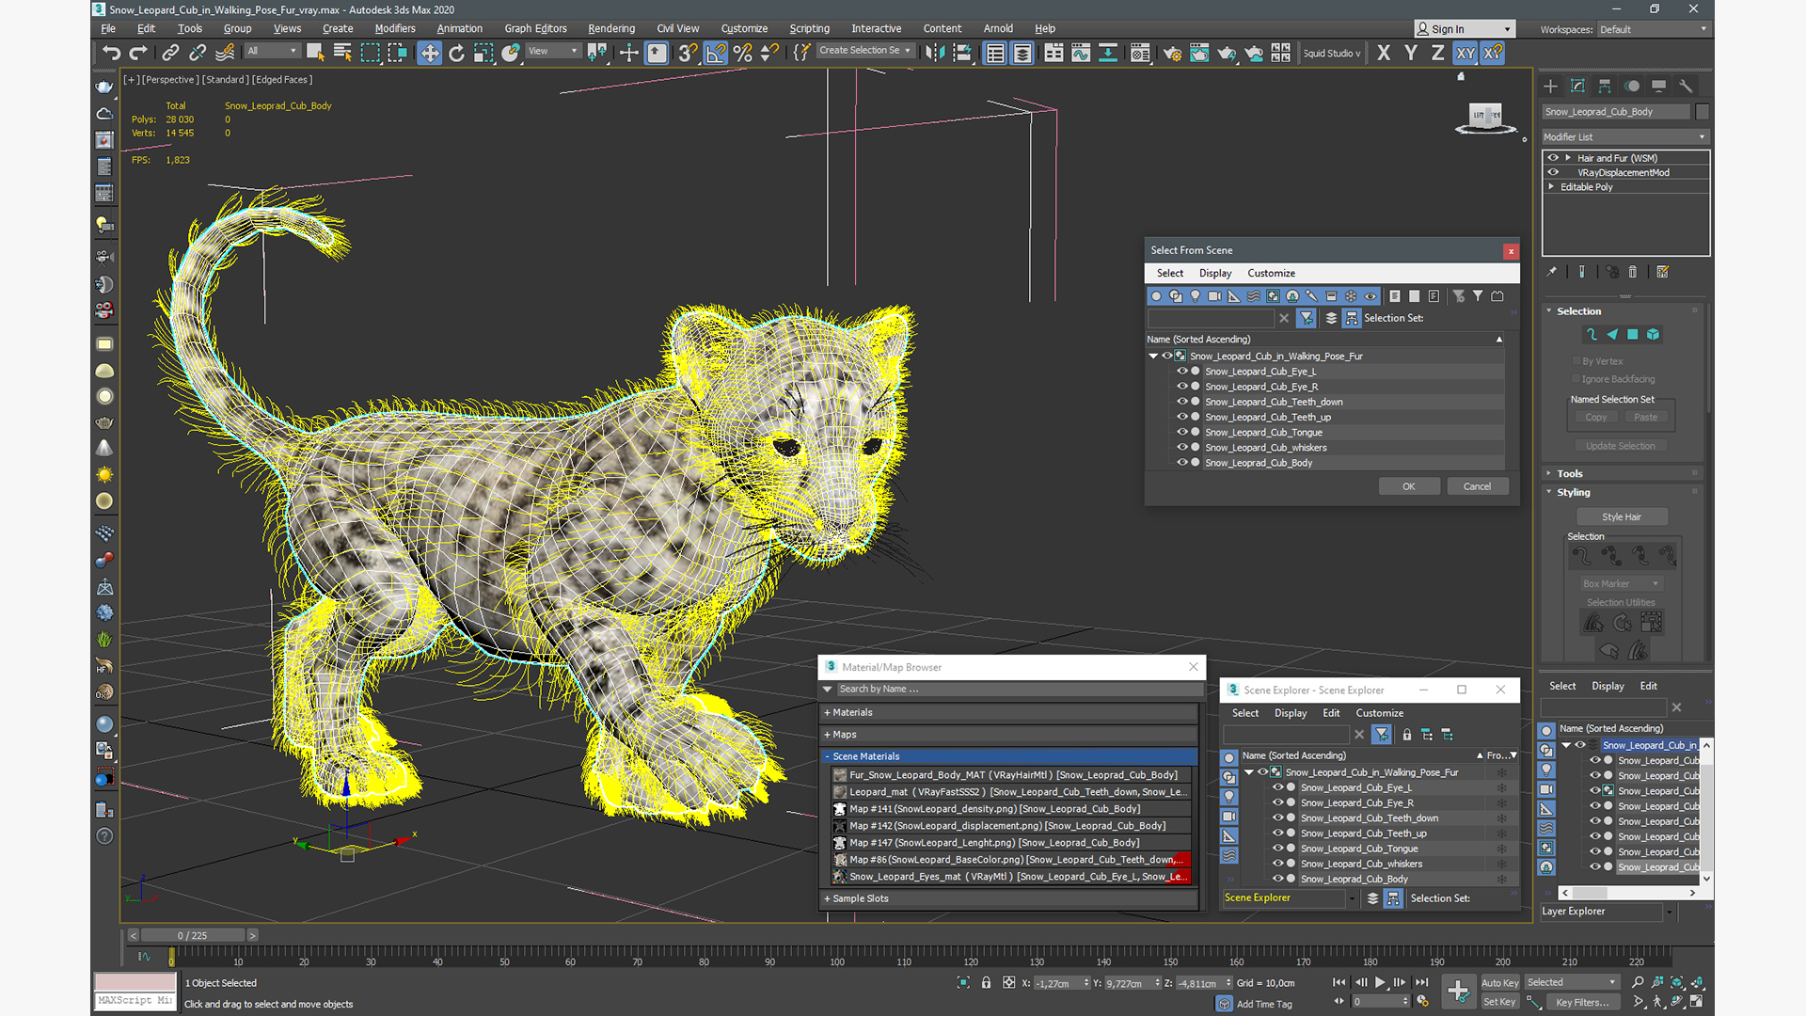The image size is (1806, 1016).
Task: Drag the timeline scrubber at frame 0
Action: pyautogui.click(x=171, y=955)
